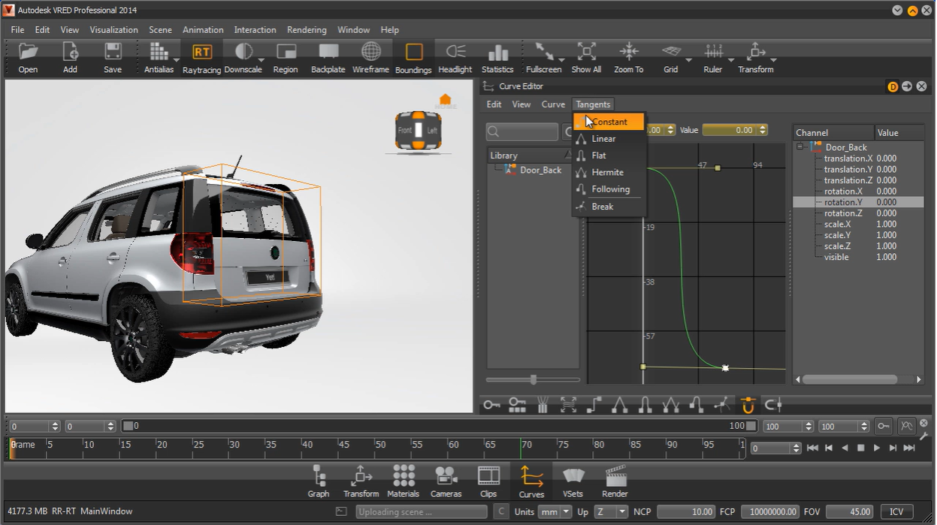Viewport: 937px width, 525px height.
Task: Click the Curve Editor library zoom slider
Action: [533, 380]
